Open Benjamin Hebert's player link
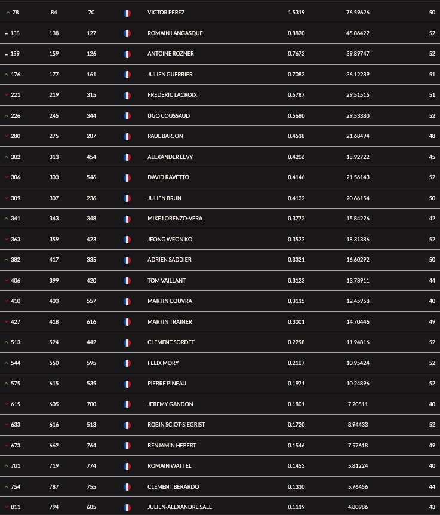440x515 pixels. [171, 446]
